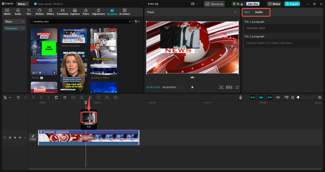Click the Delete trash icon in timeline toolbar
The width and height of the screenshot is (325, 172).
[56, 97]
